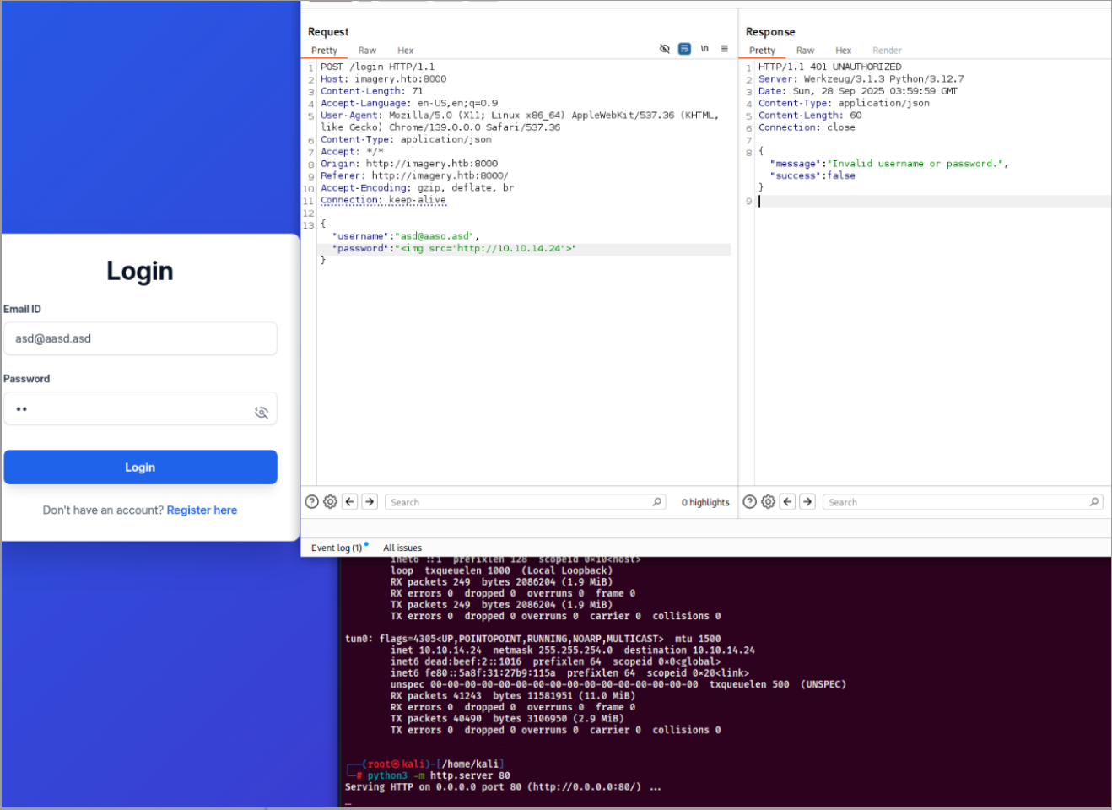The width and height of the screenshot is (1112, 810).
Task: Click the Accept-Encoding header line
Action: tap(417, 188)
